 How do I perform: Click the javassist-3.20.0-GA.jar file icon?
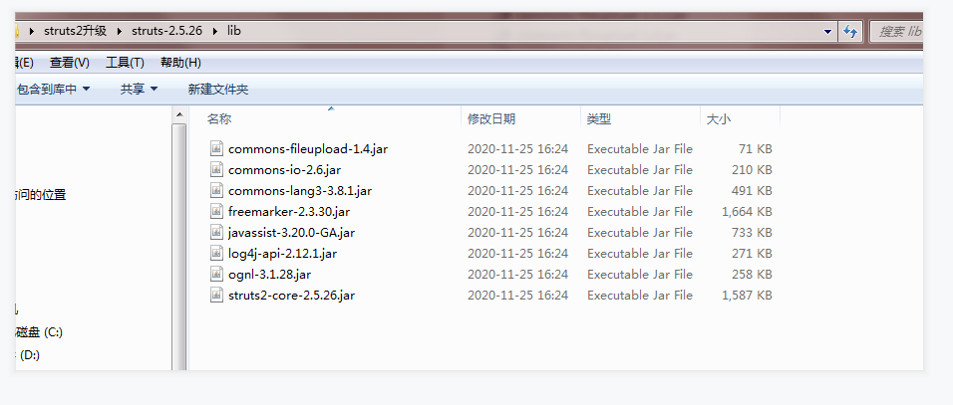(217, 232)
